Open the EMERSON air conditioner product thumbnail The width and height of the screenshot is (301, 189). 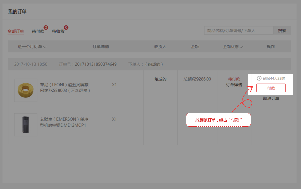pyautogui.click(x=26, y=125)
